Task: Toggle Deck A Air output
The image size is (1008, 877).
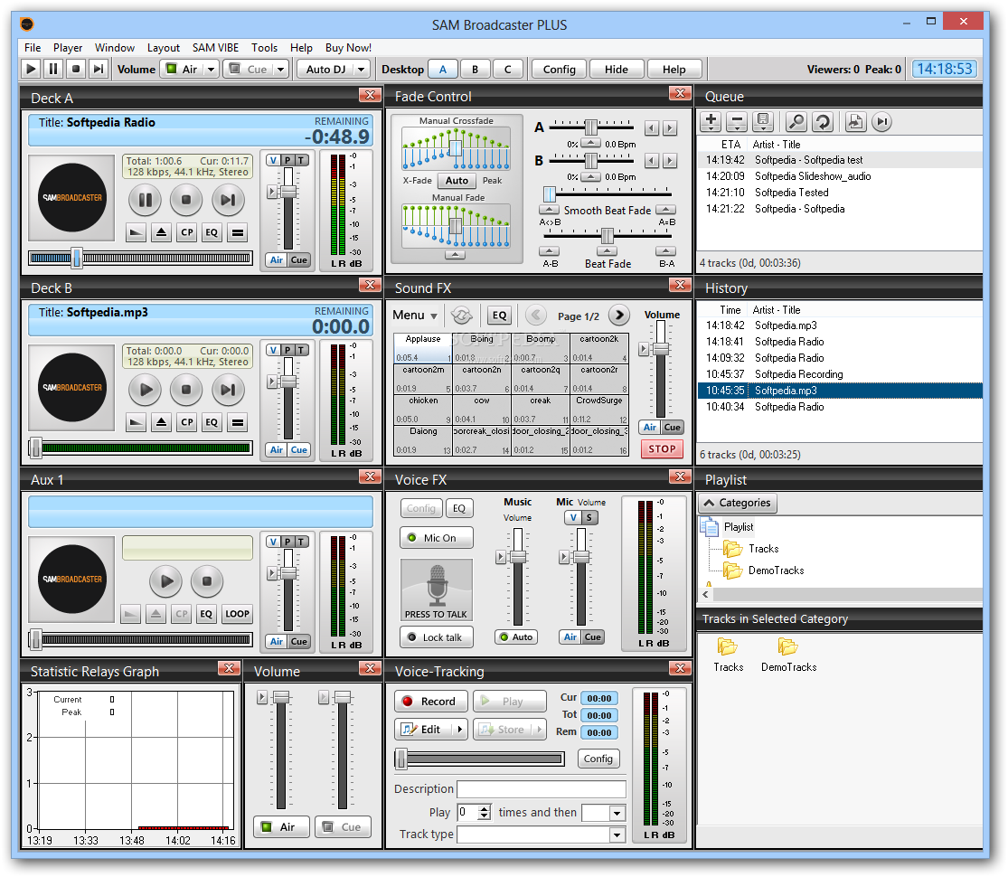Action: pos(277,259)
